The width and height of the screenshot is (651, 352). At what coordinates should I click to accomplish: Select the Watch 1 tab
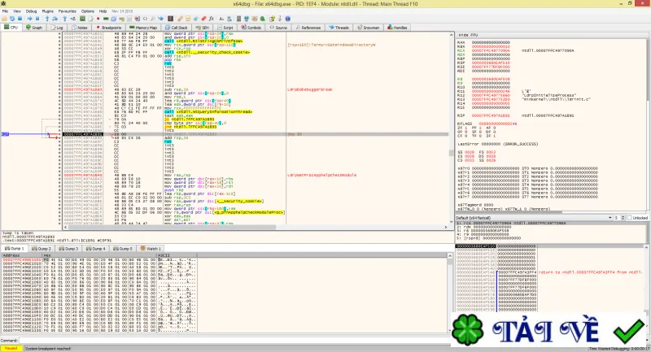pyautogui.click(x=151, y=249)
